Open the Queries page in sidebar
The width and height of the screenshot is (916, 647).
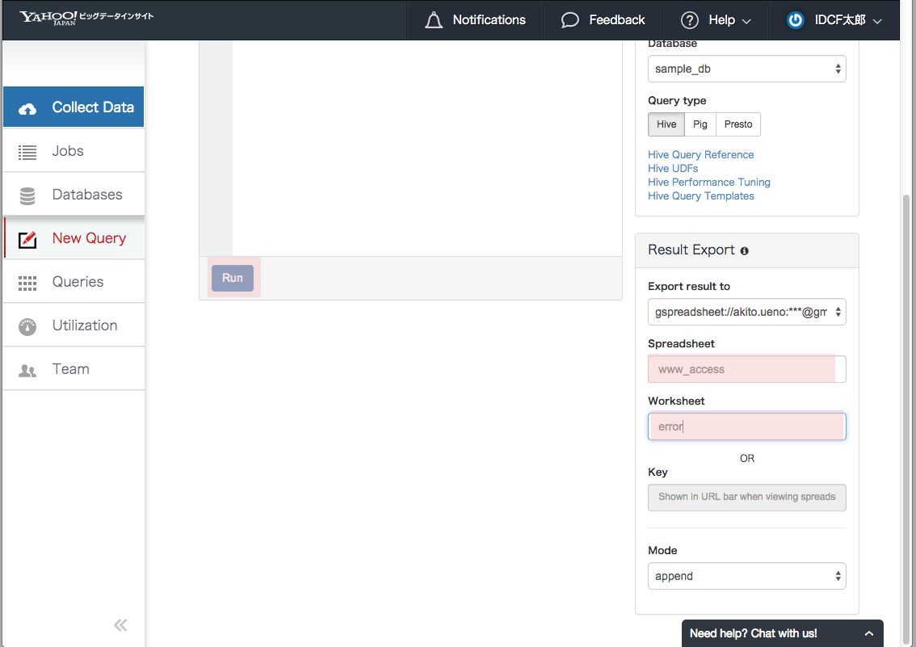tap(74, 281)
